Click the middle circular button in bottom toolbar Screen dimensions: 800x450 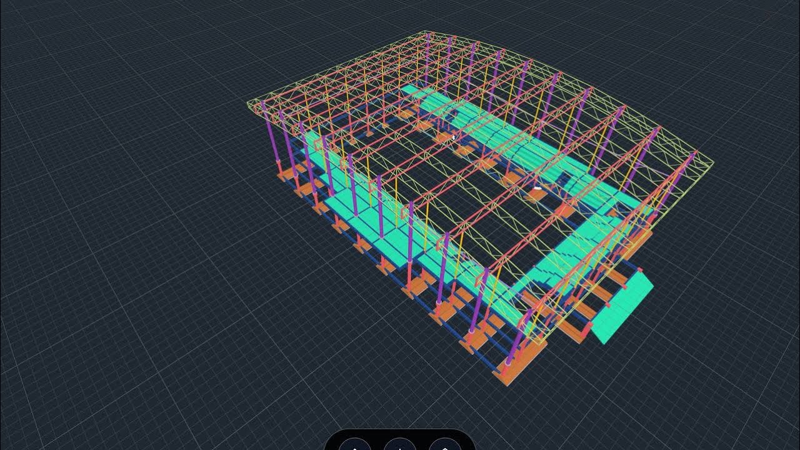coord(399,444)
